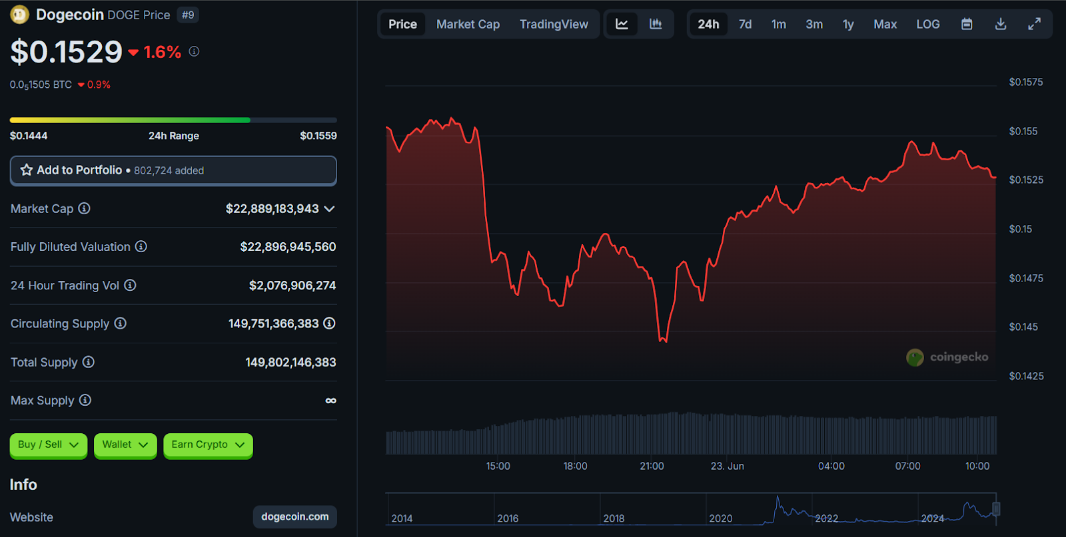
Task: Open the dogecoin.com website link
Action: [295, 516]
